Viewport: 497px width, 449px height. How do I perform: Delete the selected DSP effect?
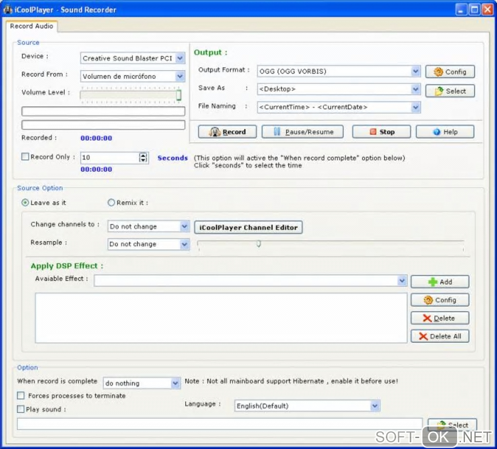[x=440, y=318]
